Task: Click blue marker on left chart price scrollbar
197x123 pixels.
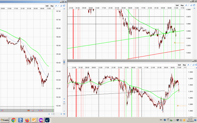Action: click(x=64, y=62)
